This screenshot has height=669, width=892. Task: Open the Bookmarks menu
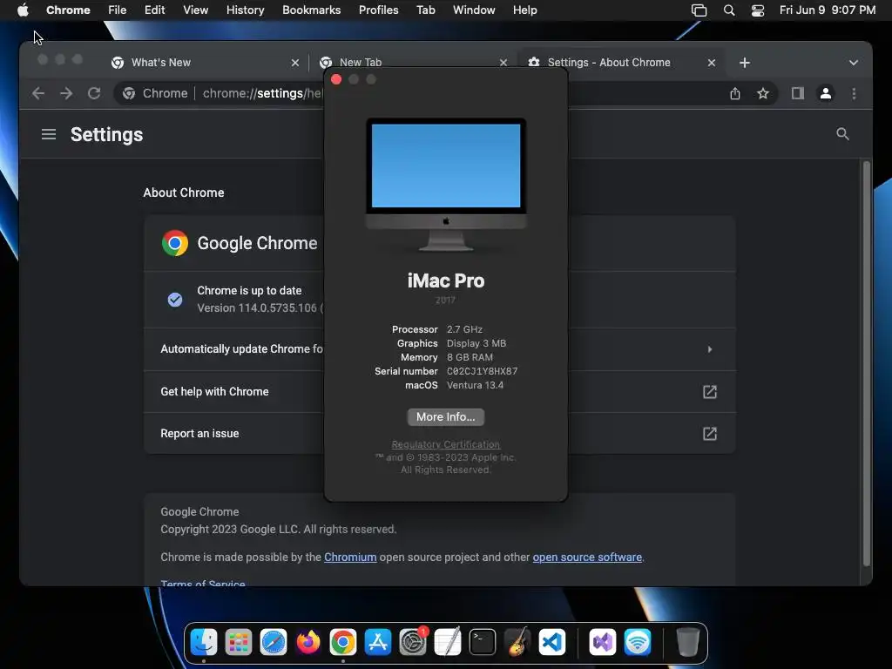(311, 10)
